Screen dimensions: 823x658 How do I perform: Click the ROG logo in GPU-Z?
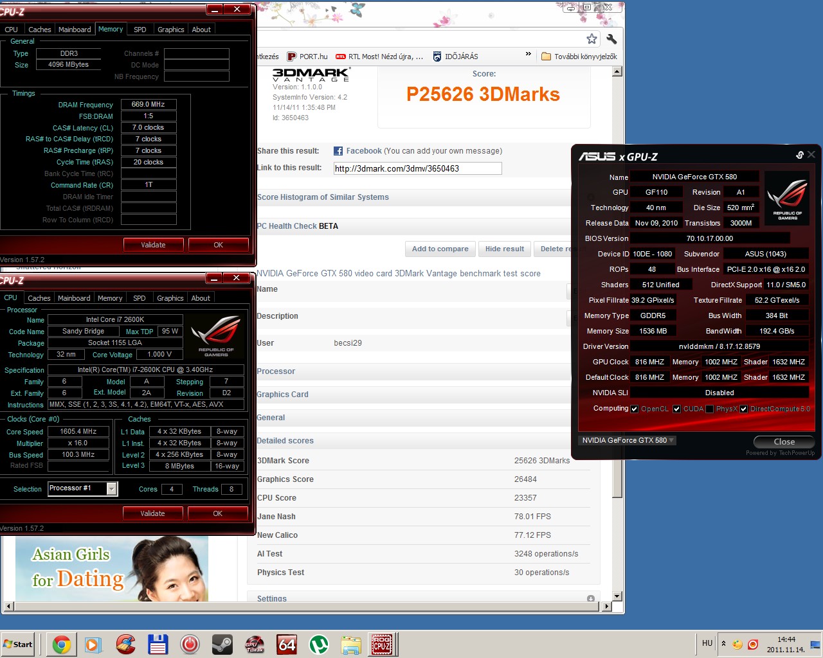pos(788,198)
